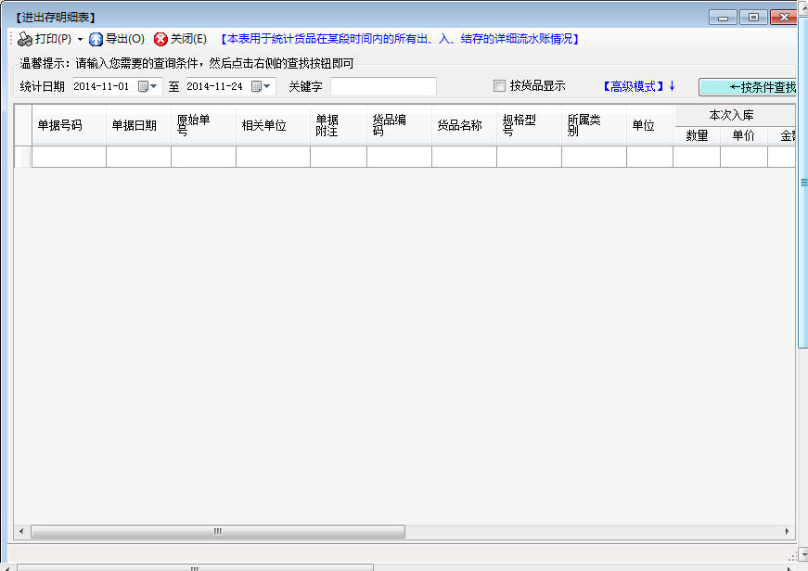Click the 数量 sub-column header
The height and width of the screenshot is (571, 808).
pyautogui.click(x=697, y=135)
